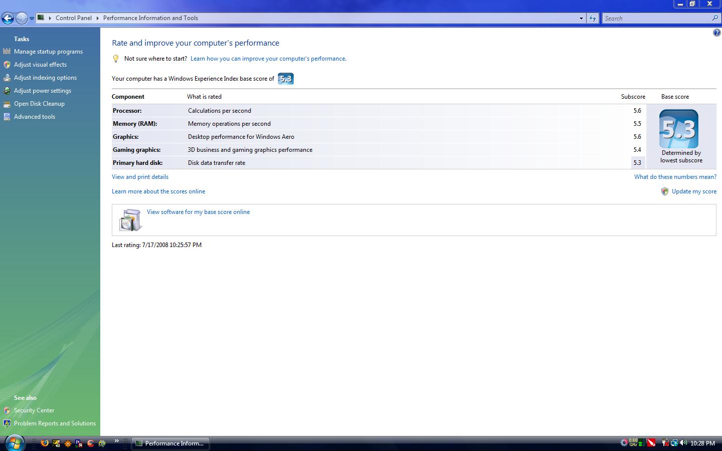Click the search magnifier icon
The height and width of the screenshot is (451, 722).
tap(715, 18)
